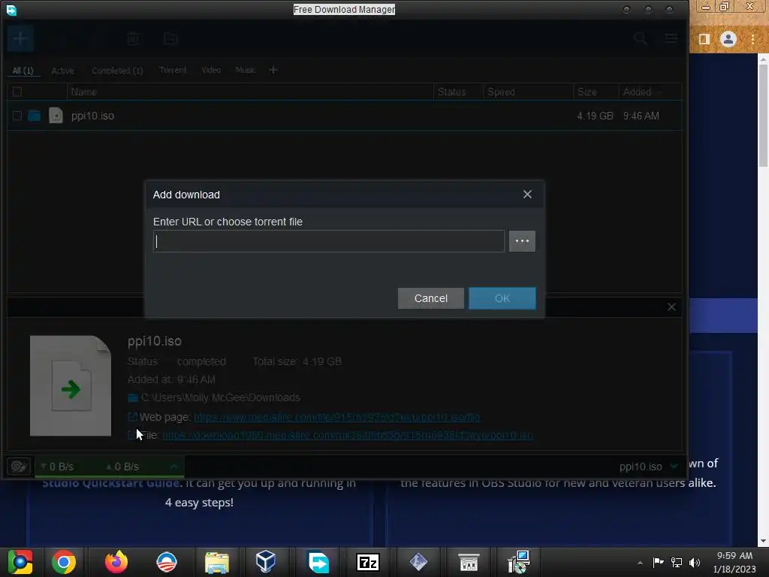
Task: Expand the ppi10.iso status bar dropdown
Action: (x=674, y=466)
